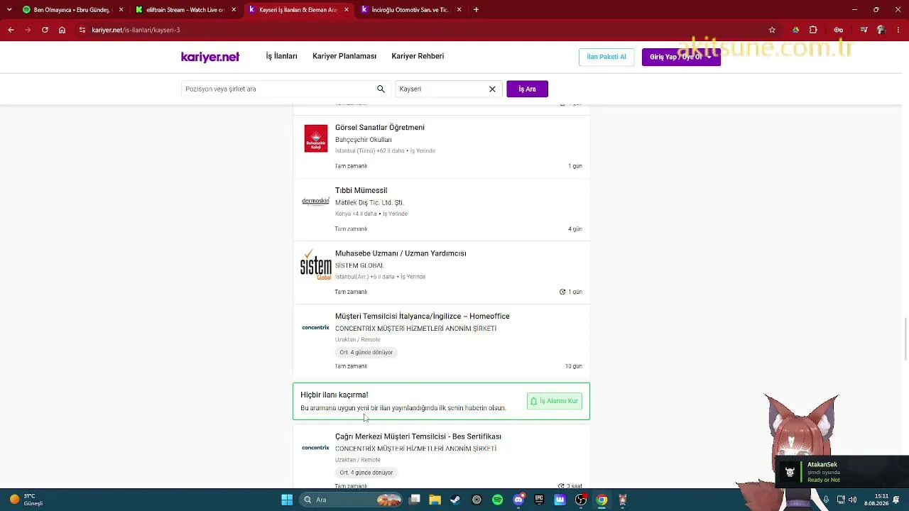This screenshot has width=909, height=511.
Task: Open File Explorer from the taskbar
Action: point(435,500)
